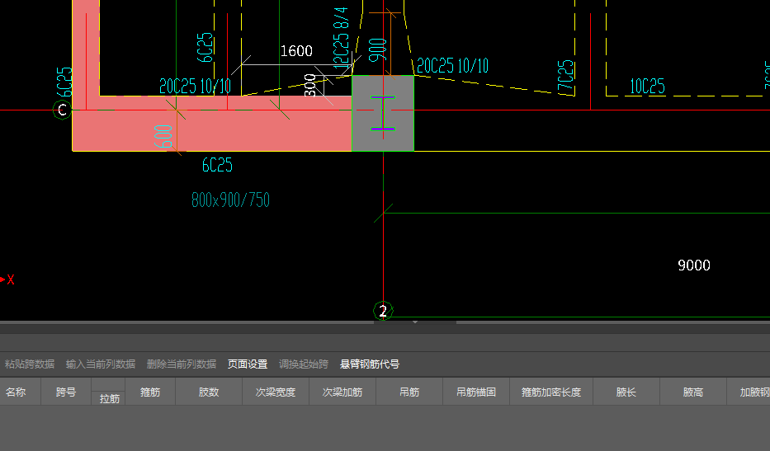This screenshot has height=451, width=770.
Task: Select 20C25 10/10 label left of the column
Action: pyautogui.click(x=195, y=87)
